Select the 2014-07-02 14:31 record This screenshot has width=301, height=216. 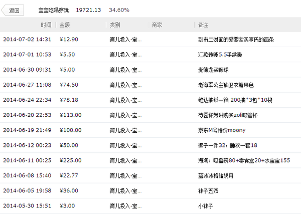coord(150,39)
